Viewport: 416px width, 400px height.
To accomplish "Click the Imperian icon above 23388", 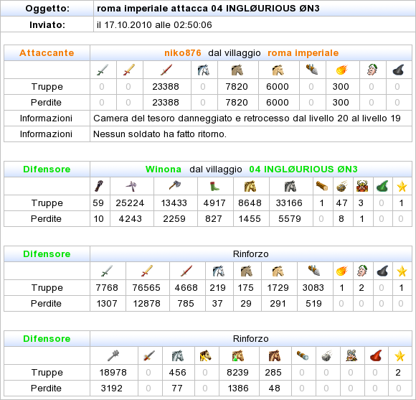I will pos(166,70).
